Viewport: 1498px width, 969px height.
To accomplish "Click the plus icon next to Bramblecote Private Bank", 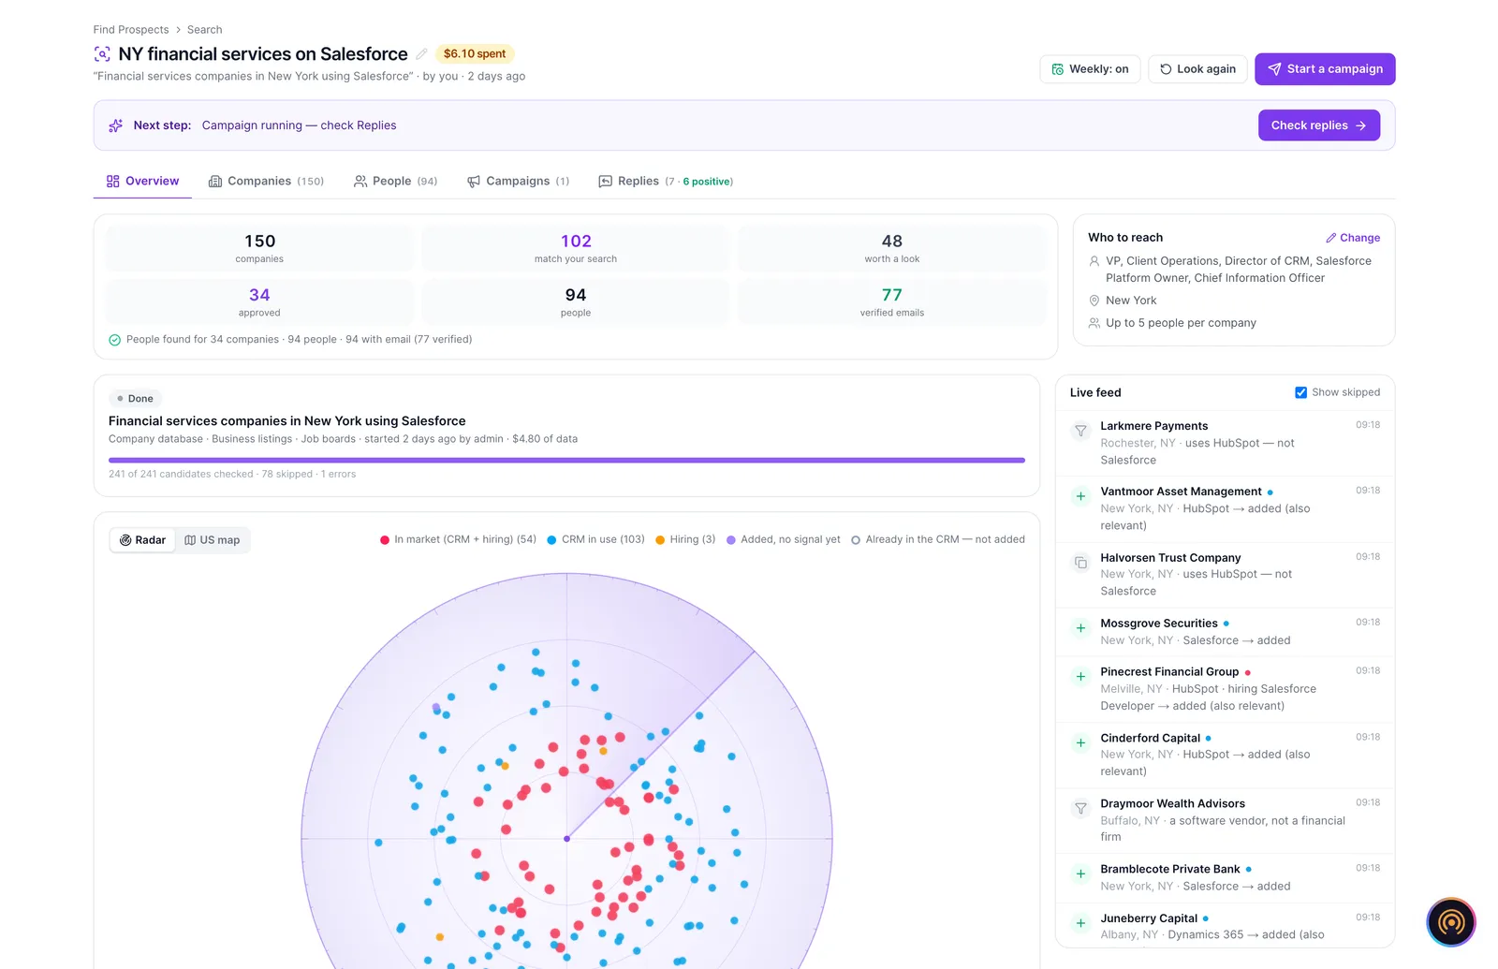I will click(1080, 874).
